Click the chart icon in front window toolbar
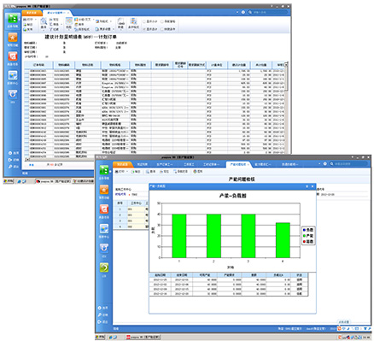Image resolution: width=374 pixels, height=341 pixels. coord(197,172)
